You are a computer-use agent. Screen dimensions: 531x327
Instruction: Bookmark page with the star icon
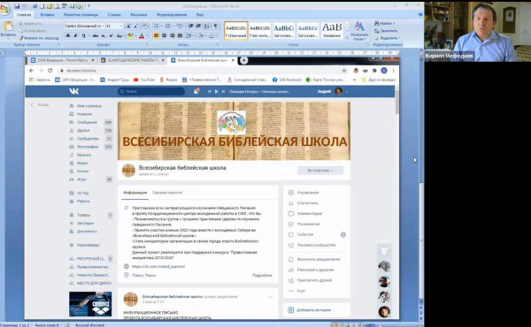point(344,71)
